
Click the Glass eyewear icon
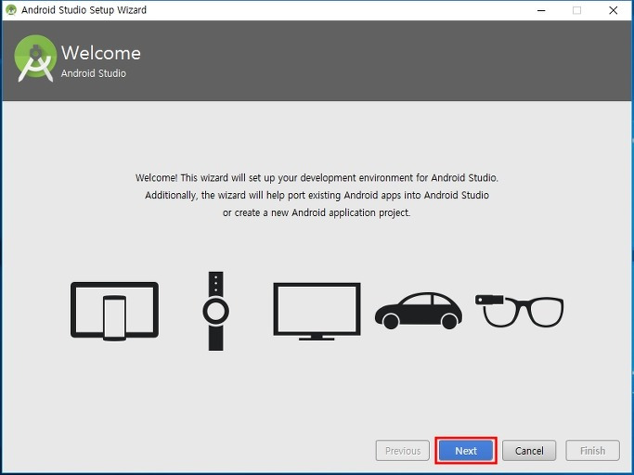(519, 311)
